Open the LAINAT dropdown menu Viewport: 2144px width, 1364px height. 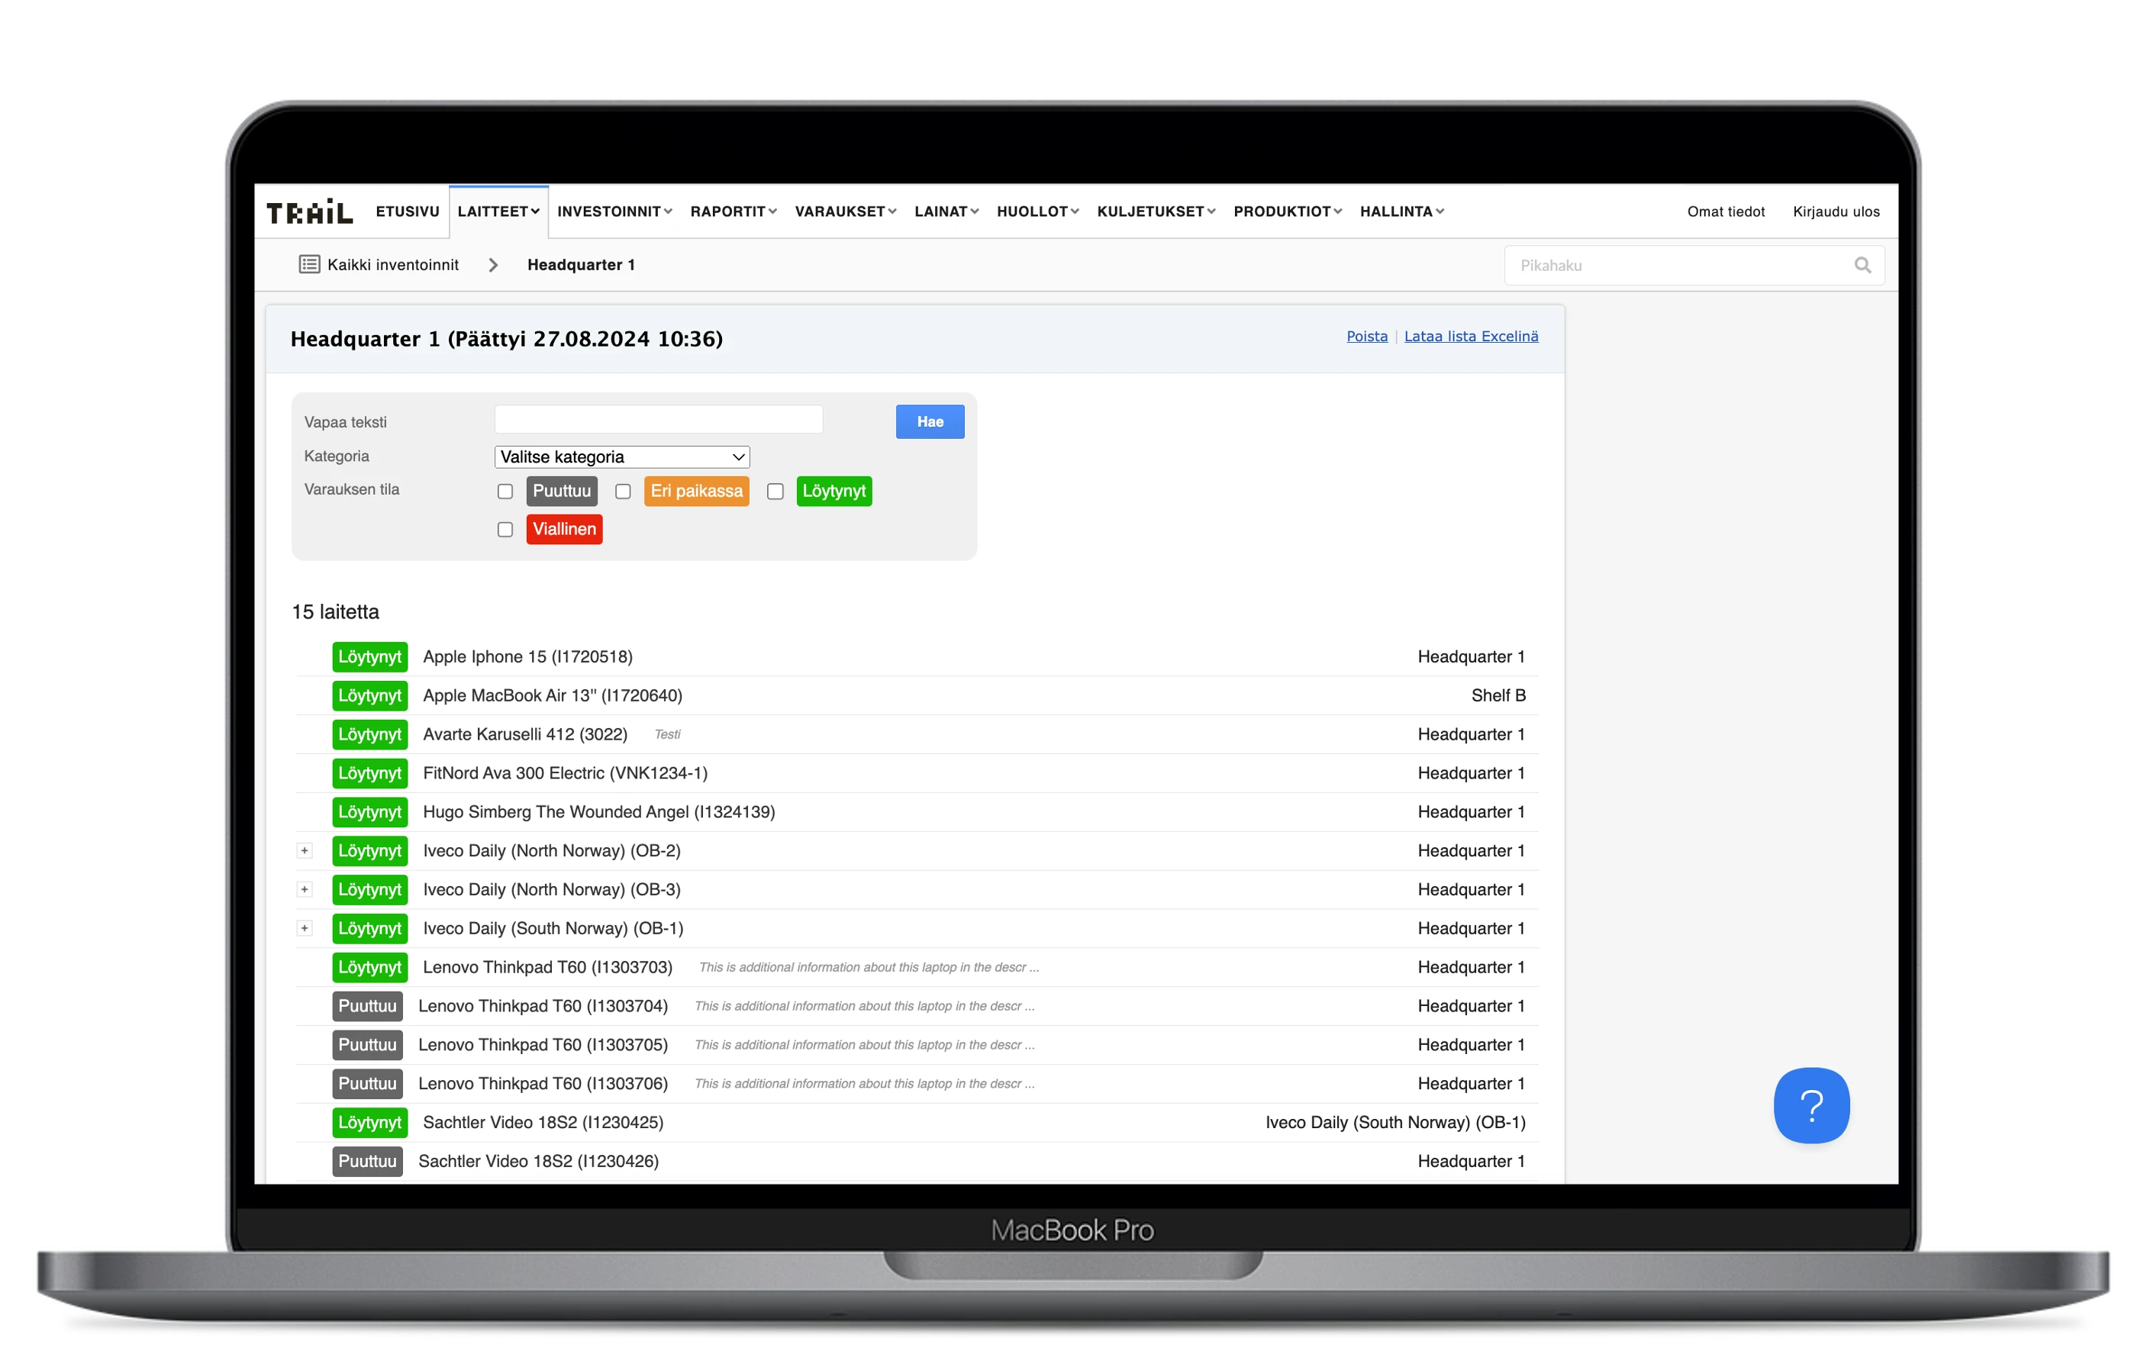(x=946, y=212)
